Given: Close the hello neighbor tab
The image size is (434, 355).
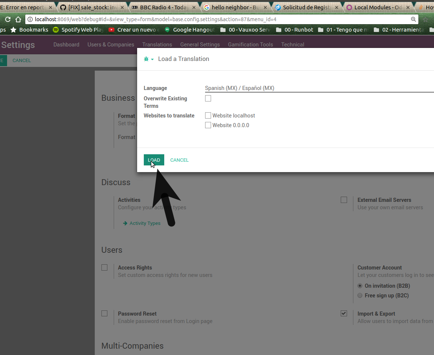Looking at the screenshot, I should (265, 7).
